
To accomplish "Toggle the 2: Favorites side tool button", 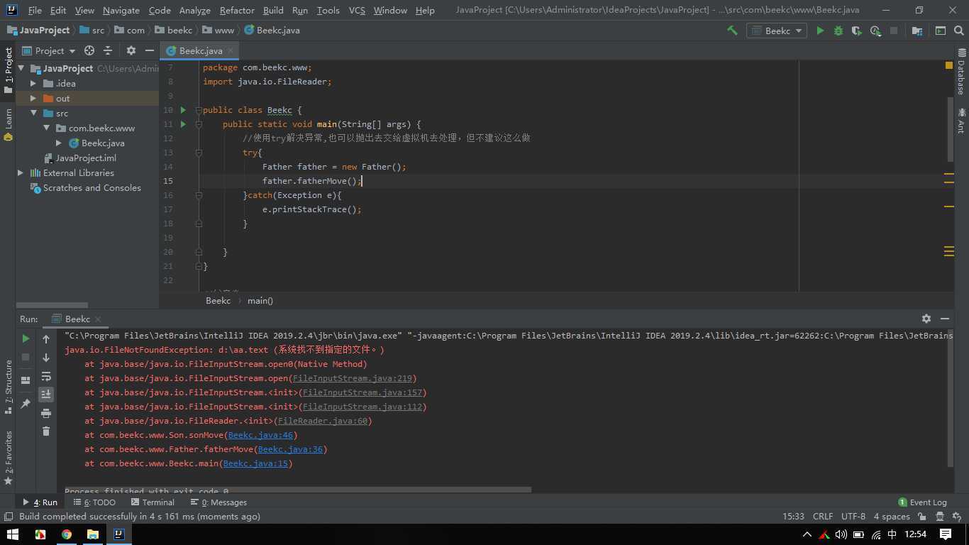I will 8,458.
